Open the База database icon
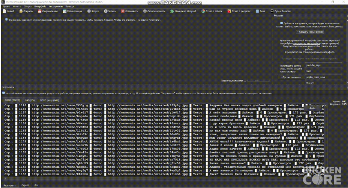The image size is (348, 188). (257, 11)
